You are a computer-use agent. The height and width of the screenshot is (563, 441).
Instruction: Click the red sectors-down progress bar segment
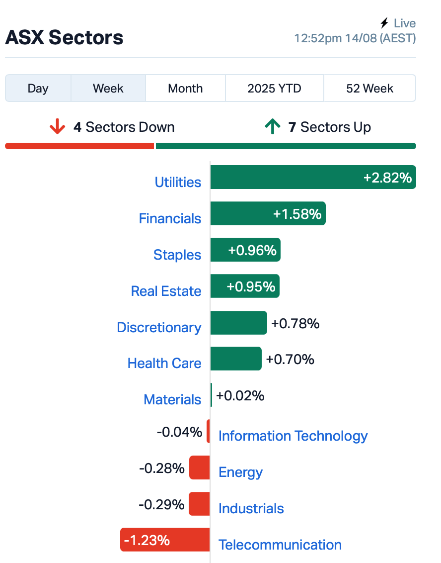pos(79,146)
